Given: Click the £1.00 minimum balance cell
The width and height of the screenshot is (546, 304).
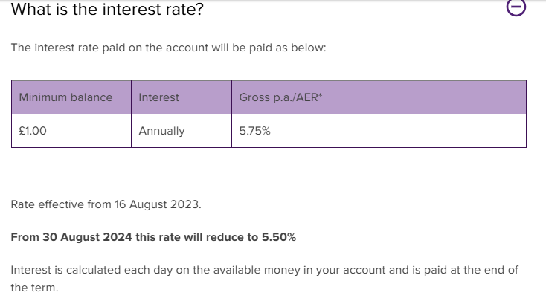Looking at the screenshot, I should (71, 131).
